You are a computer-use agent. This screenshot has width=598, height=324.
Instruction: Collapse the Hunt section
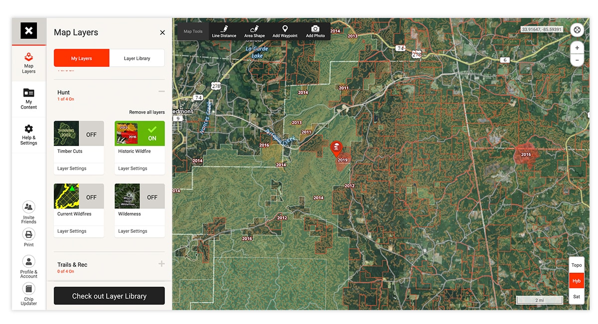tap(161, 92)
